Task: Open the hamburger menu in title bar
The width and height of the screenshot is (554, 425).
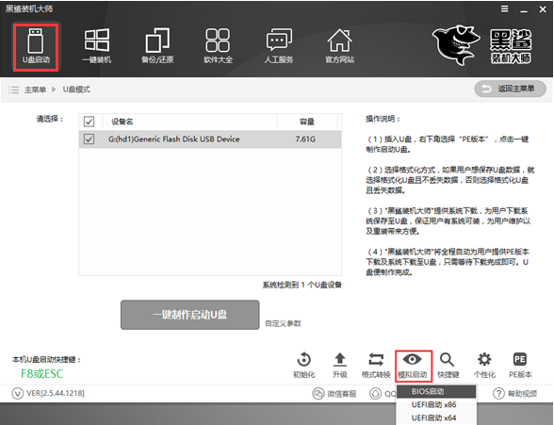Action: click(505, 9)
